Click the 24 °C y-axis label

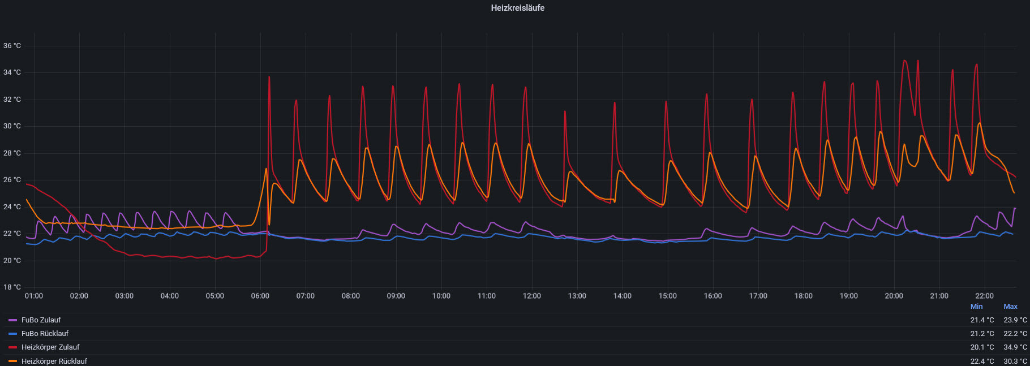click(12, 207)
